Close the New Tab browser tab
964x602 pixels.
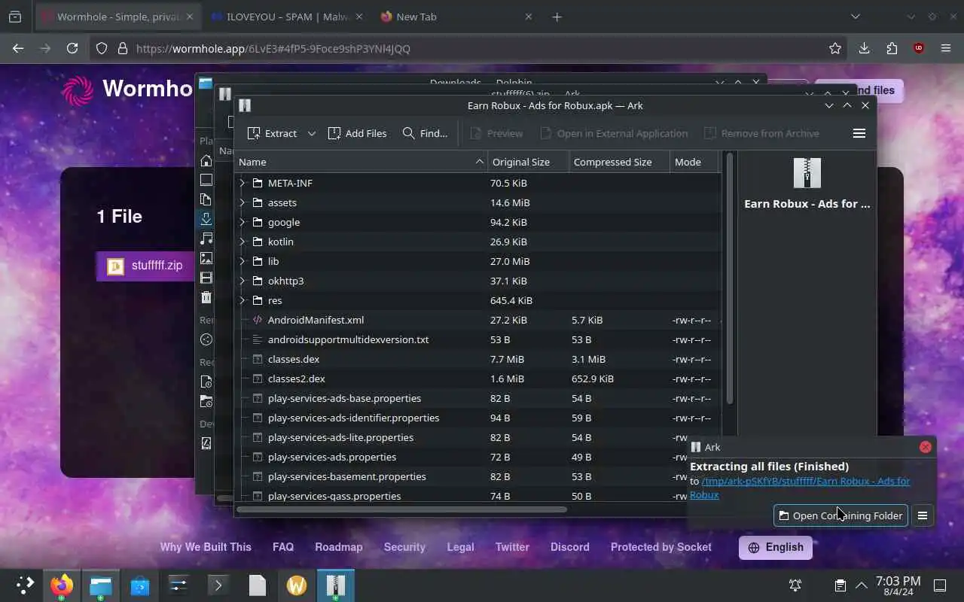528,17
